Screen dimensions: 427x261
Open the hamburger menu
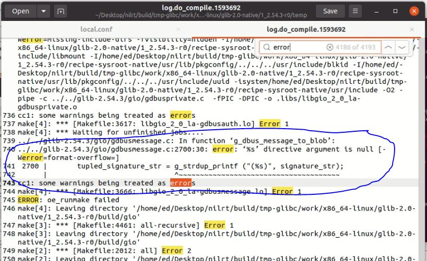click(355, 11)
